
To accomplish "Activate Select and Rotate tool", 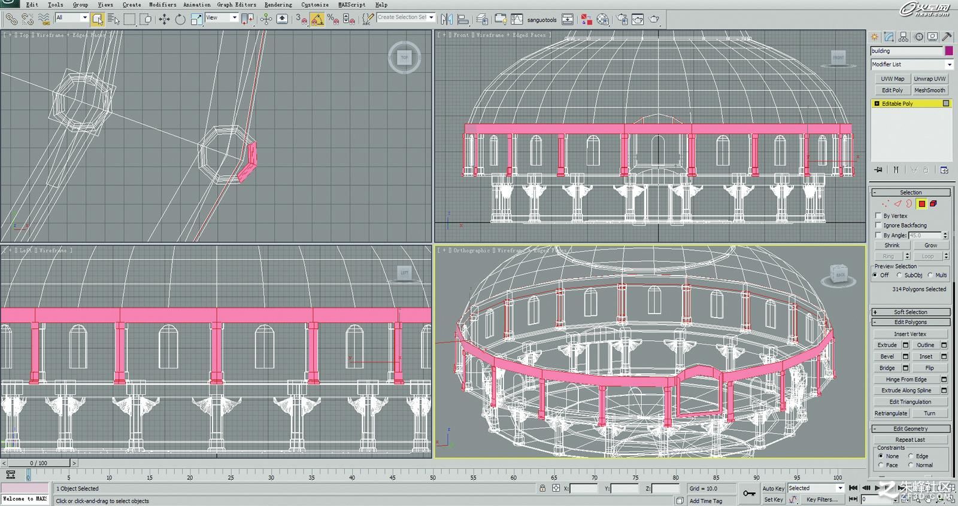I will point(180,19).
